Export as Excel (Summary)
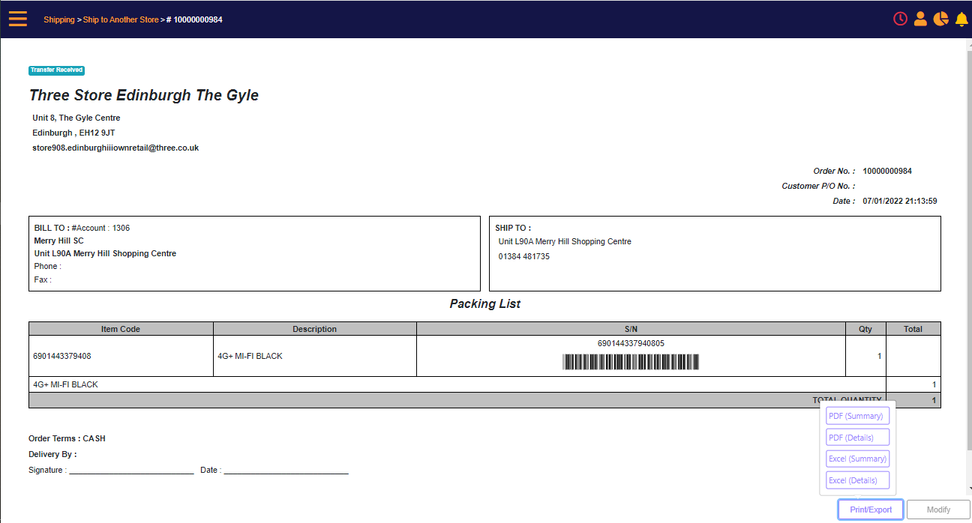Image resolution: width=972 pixels, height=523 pixels. click(x=857, y=459)
